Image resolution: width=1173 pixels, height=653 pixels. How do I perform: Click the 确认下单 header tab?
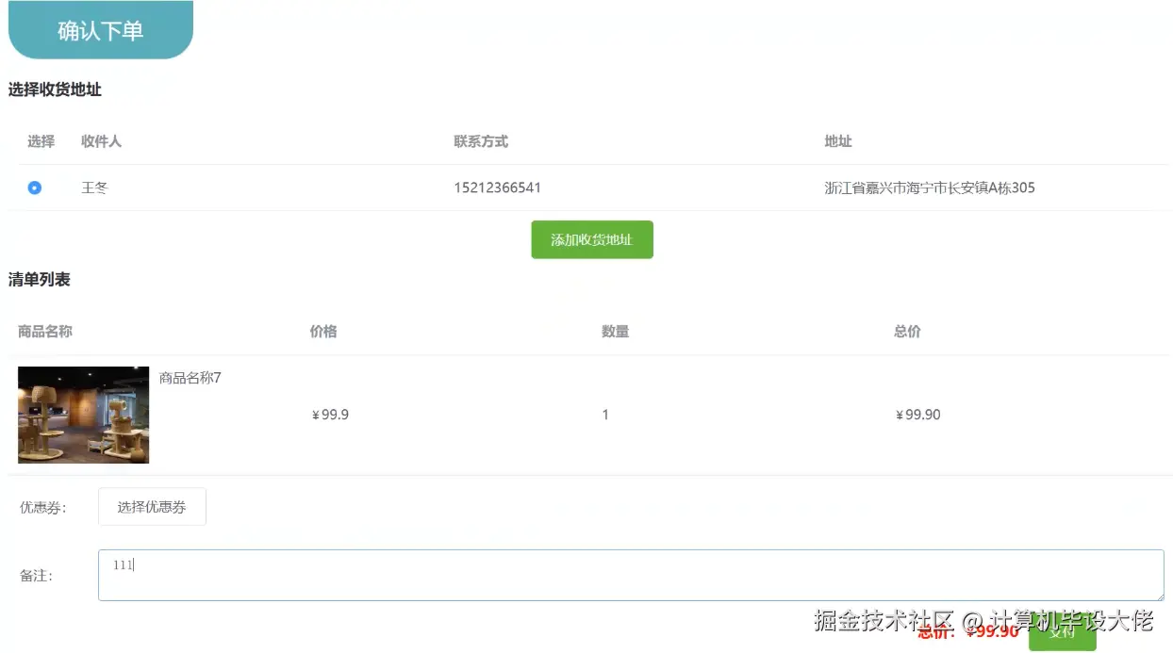coord(101,28)
